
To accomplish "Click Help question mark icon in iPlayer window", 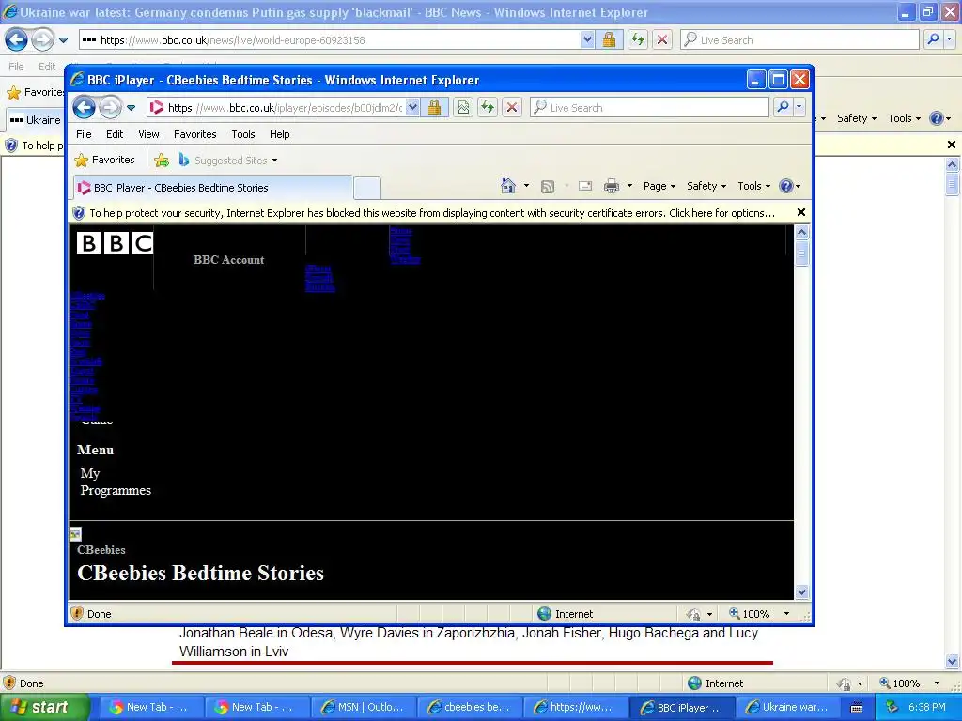I will pos(786,186).
